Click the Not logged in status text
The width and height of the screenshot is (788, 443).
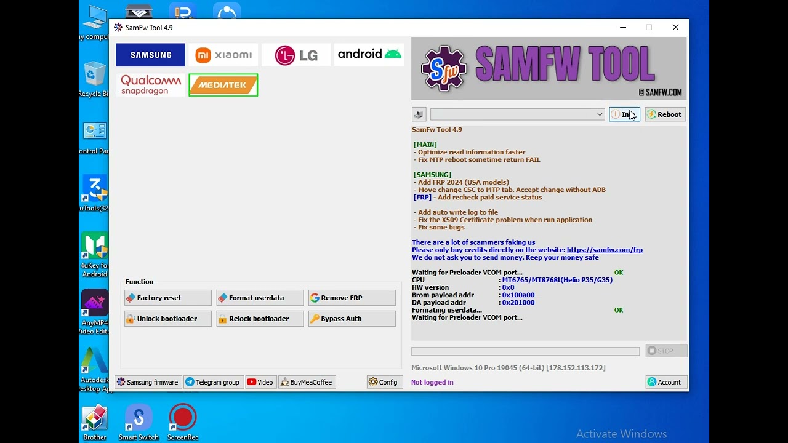click(x=432, y=382)
